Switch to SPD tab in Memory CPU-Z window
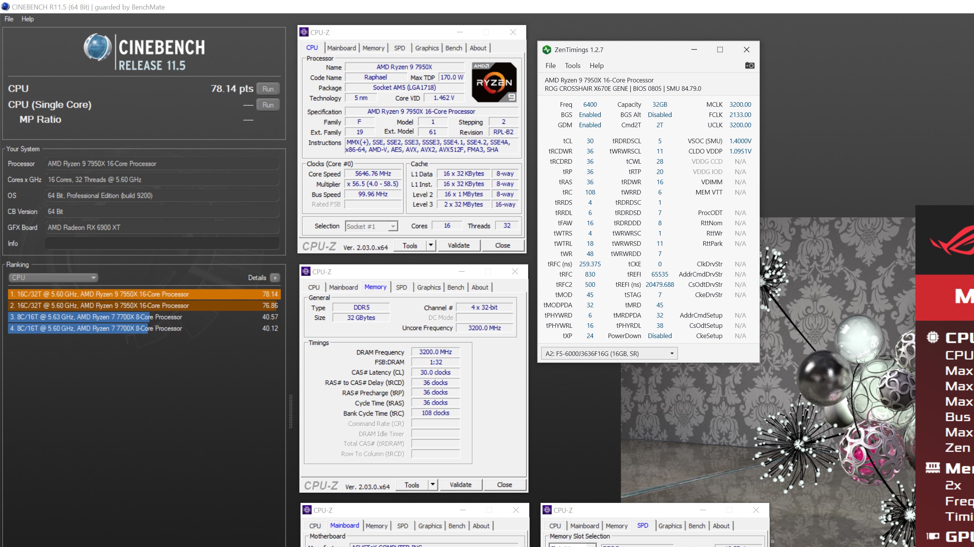Image resolution: width=974 pixels, height=547 pixels. pos(401,288)
